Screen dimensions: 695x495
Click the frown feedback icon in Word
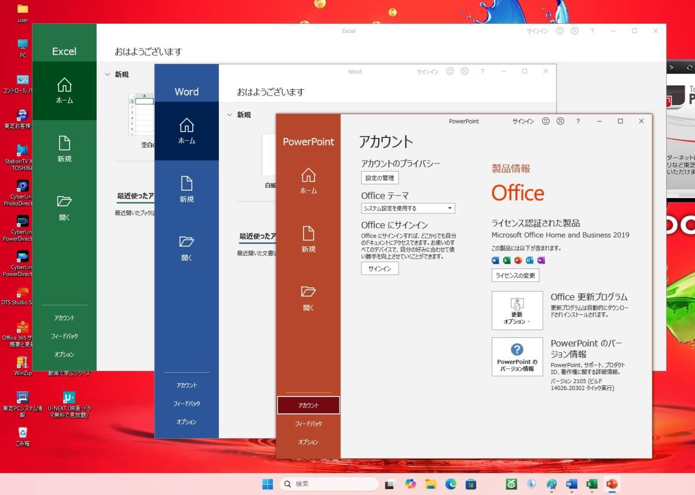[464, 71]
